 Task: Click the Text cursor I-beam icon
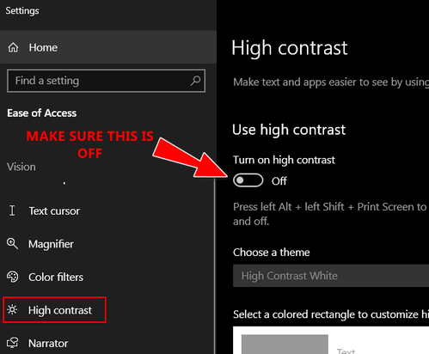click(x=12, y=211)
